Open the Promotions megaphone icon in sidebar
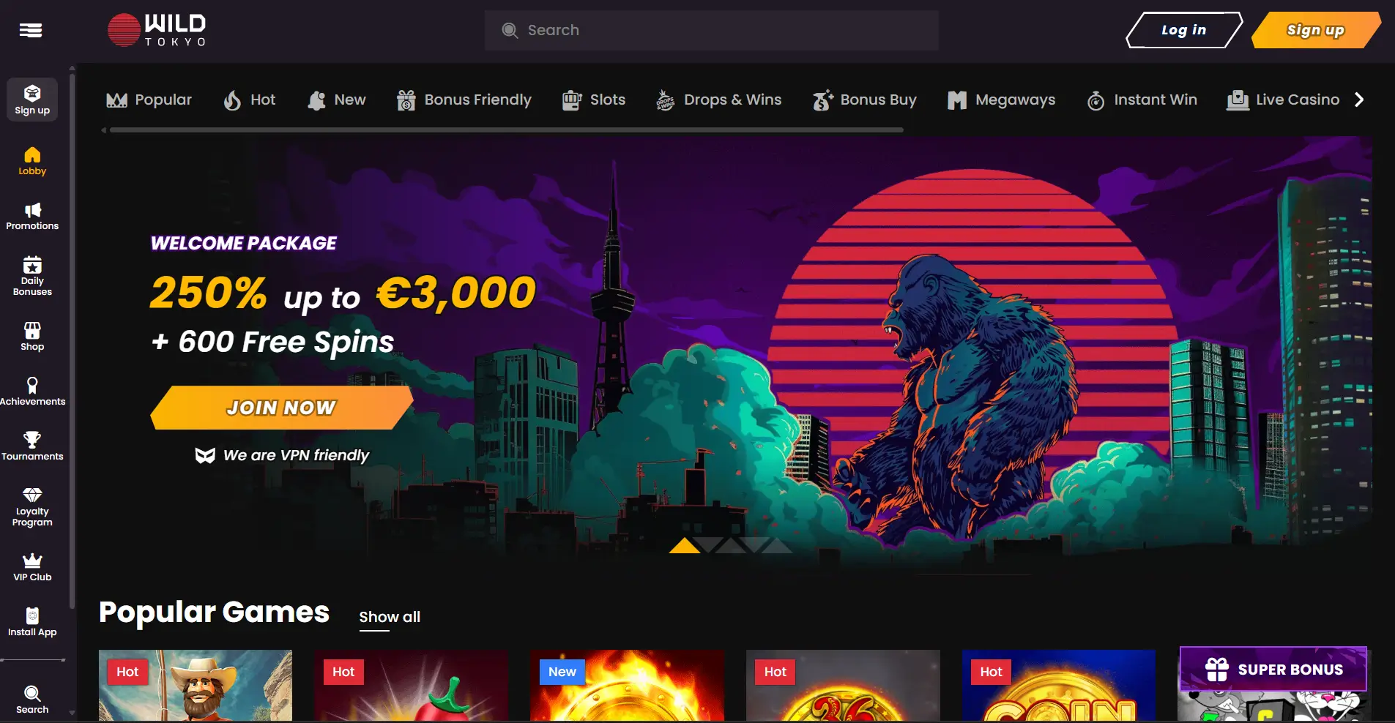This screenshot has height=723, width=1395. point(32,210)
